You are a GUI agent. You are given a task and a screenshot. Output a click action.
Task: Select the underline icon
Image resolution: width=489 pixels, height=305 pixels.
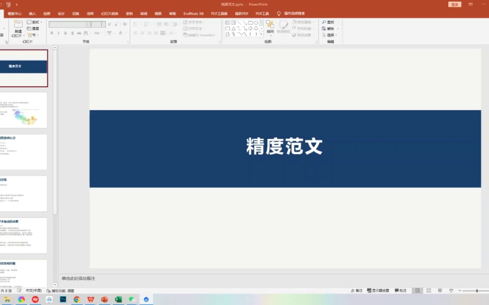pos(65,33)
